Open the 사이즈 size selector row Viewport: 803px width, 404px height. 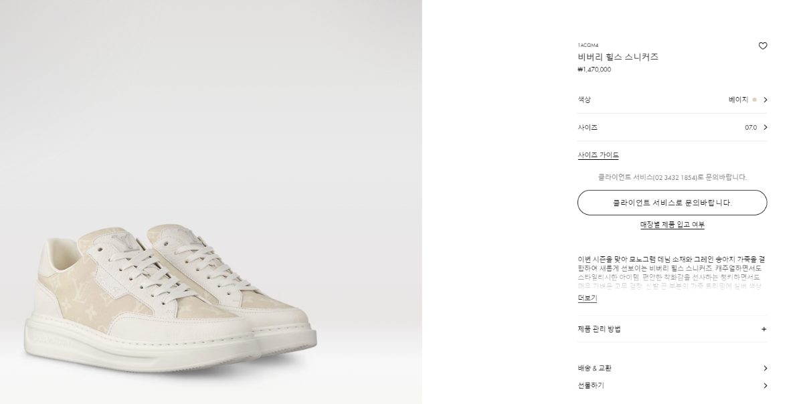(673, 127)
